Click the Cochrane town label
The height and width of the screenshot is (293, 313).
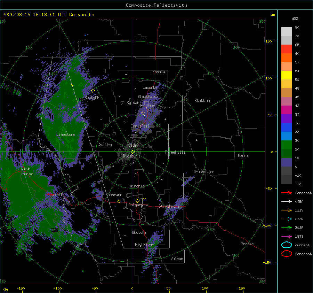coord(114,195)
